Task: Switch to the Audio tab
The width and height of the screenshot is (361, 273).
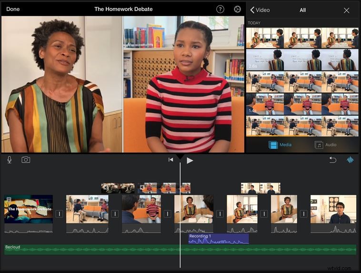Action: (326, 145)
